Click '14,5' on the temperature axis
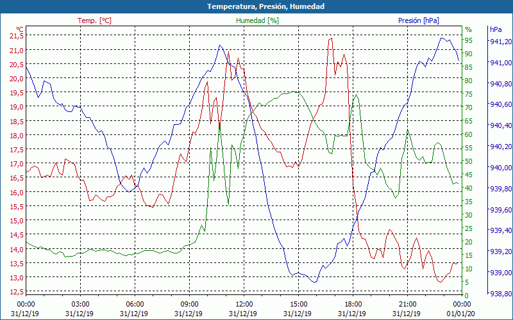This screenshot has width=513, height=320. [17, 235]
